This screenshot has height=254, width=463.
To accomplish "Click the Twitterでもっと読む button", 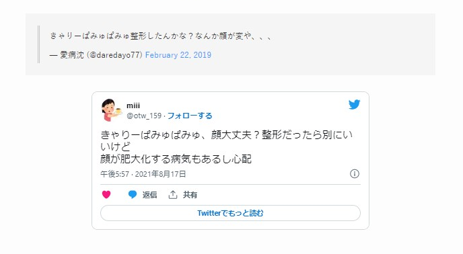I will (230, 213).
